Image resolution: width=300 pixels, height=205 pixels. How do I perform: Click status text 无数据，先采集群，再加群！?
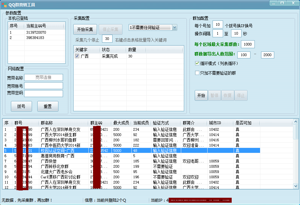pos(27,200)
